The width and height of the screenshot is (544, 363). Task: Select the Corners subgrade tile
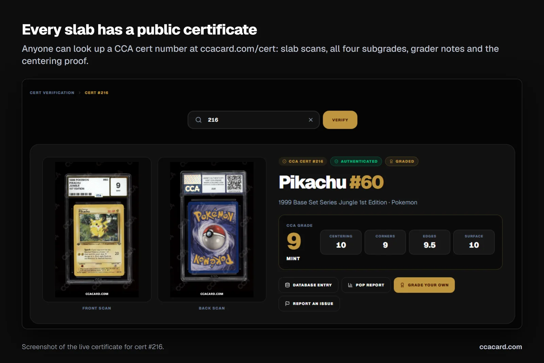click(385, 242)
